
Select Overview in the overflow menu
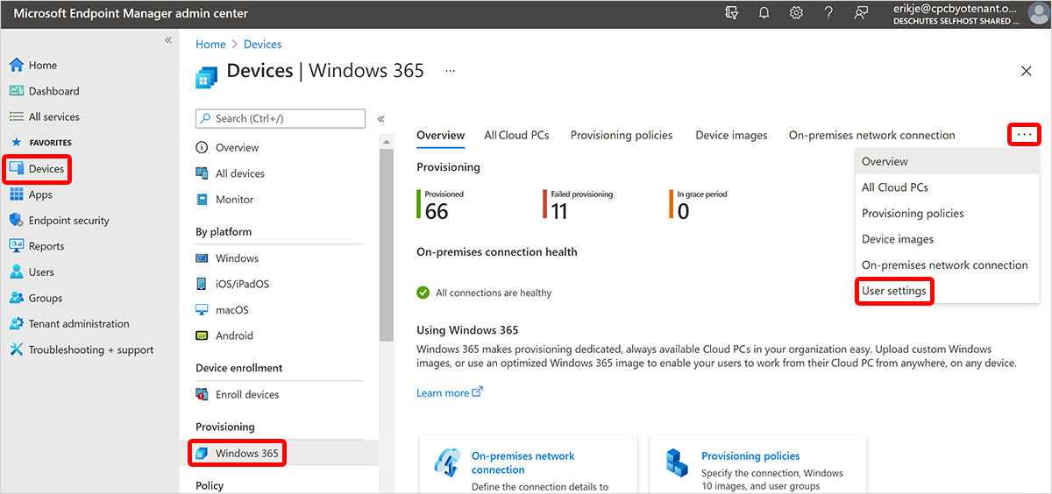click(x=947, y=161)
